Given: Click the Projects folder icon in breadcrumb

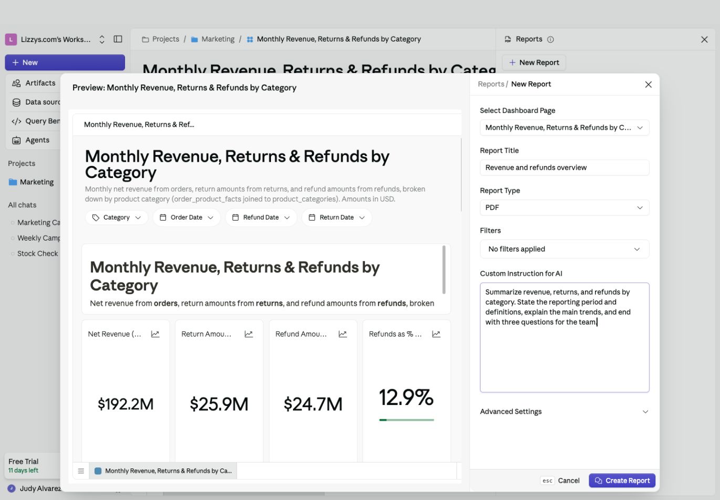Looking at the screenshot, I should [145, 39].
